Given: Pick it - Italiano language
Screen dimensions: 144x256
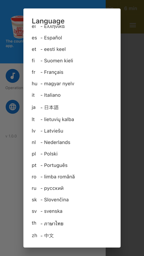Looking at the screenshot, I should [x=72, y=95].
